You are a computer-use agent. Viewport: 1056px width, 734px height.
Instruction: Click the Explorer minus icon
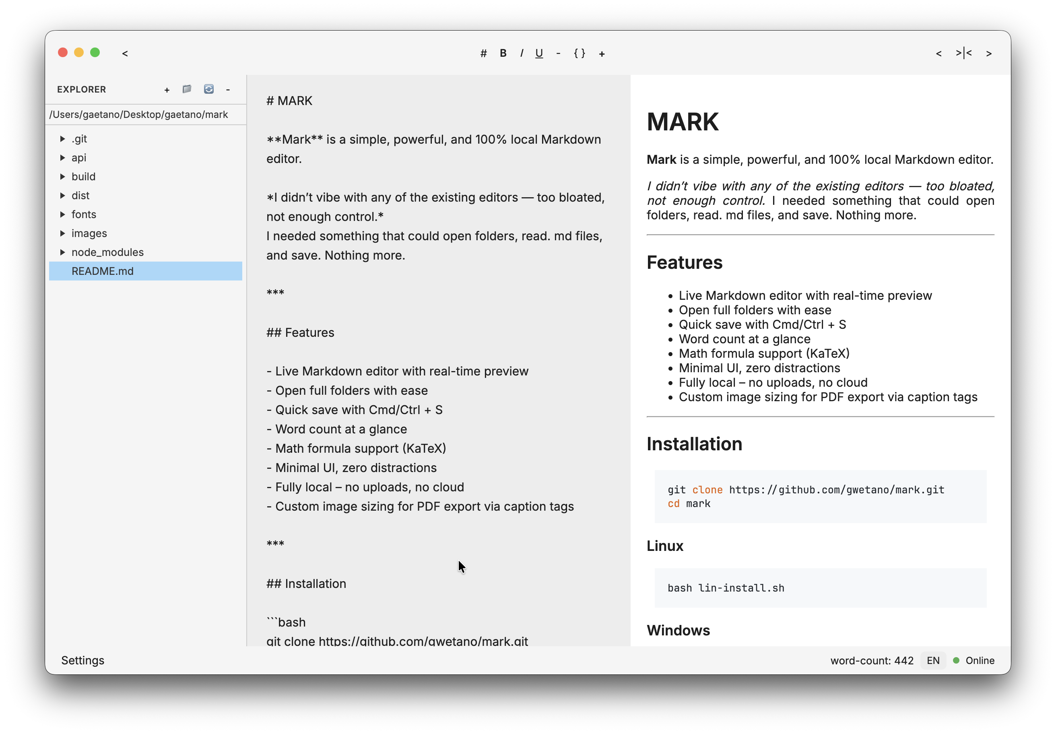pyautogui.click(x=228, y=90)
